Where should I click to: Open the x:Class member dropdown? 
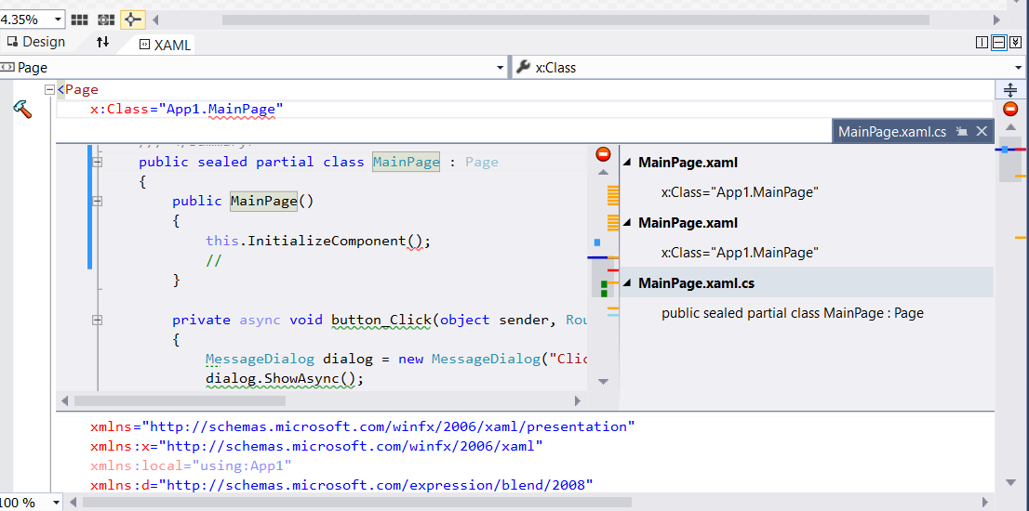coord(1019,68)
